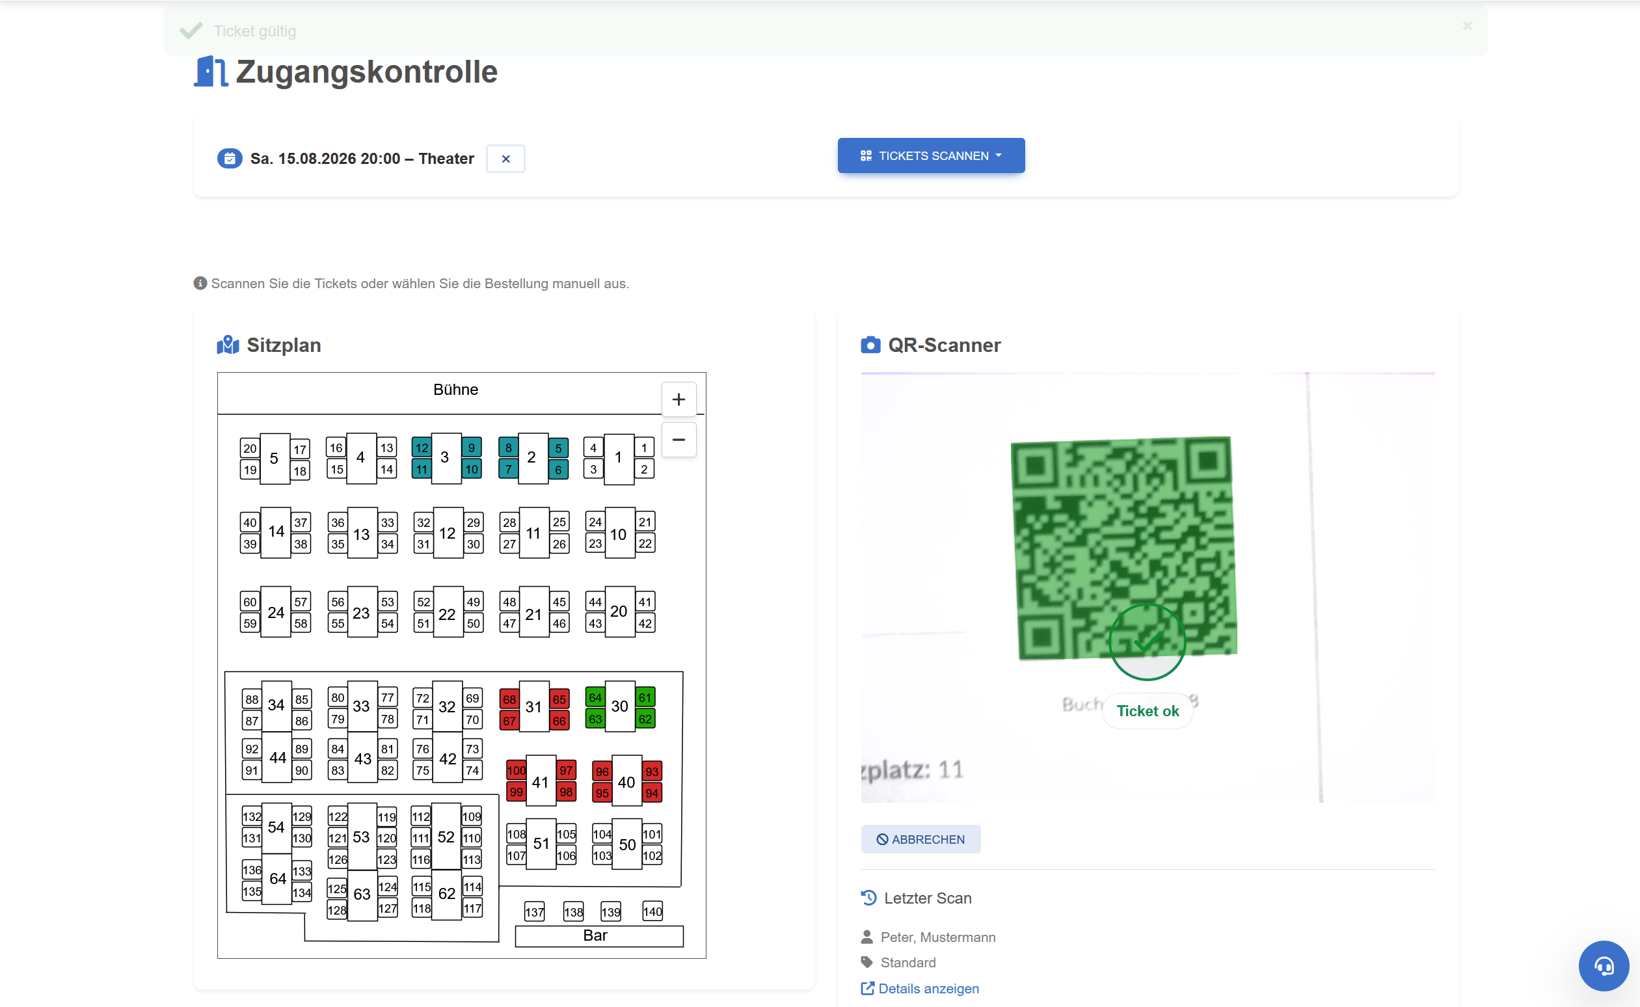The width and height of the screenshot is (1640, 1007).
Task: Select free seat 44 at table 20
Action: [595, 601]
